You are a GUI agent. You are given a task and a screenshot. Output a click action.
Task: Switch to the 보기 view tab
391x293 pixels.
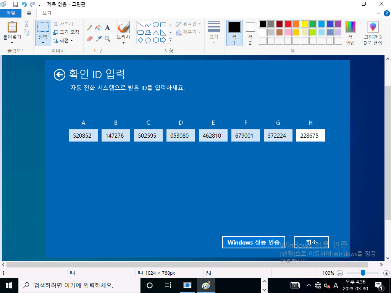tap(47, 13)
